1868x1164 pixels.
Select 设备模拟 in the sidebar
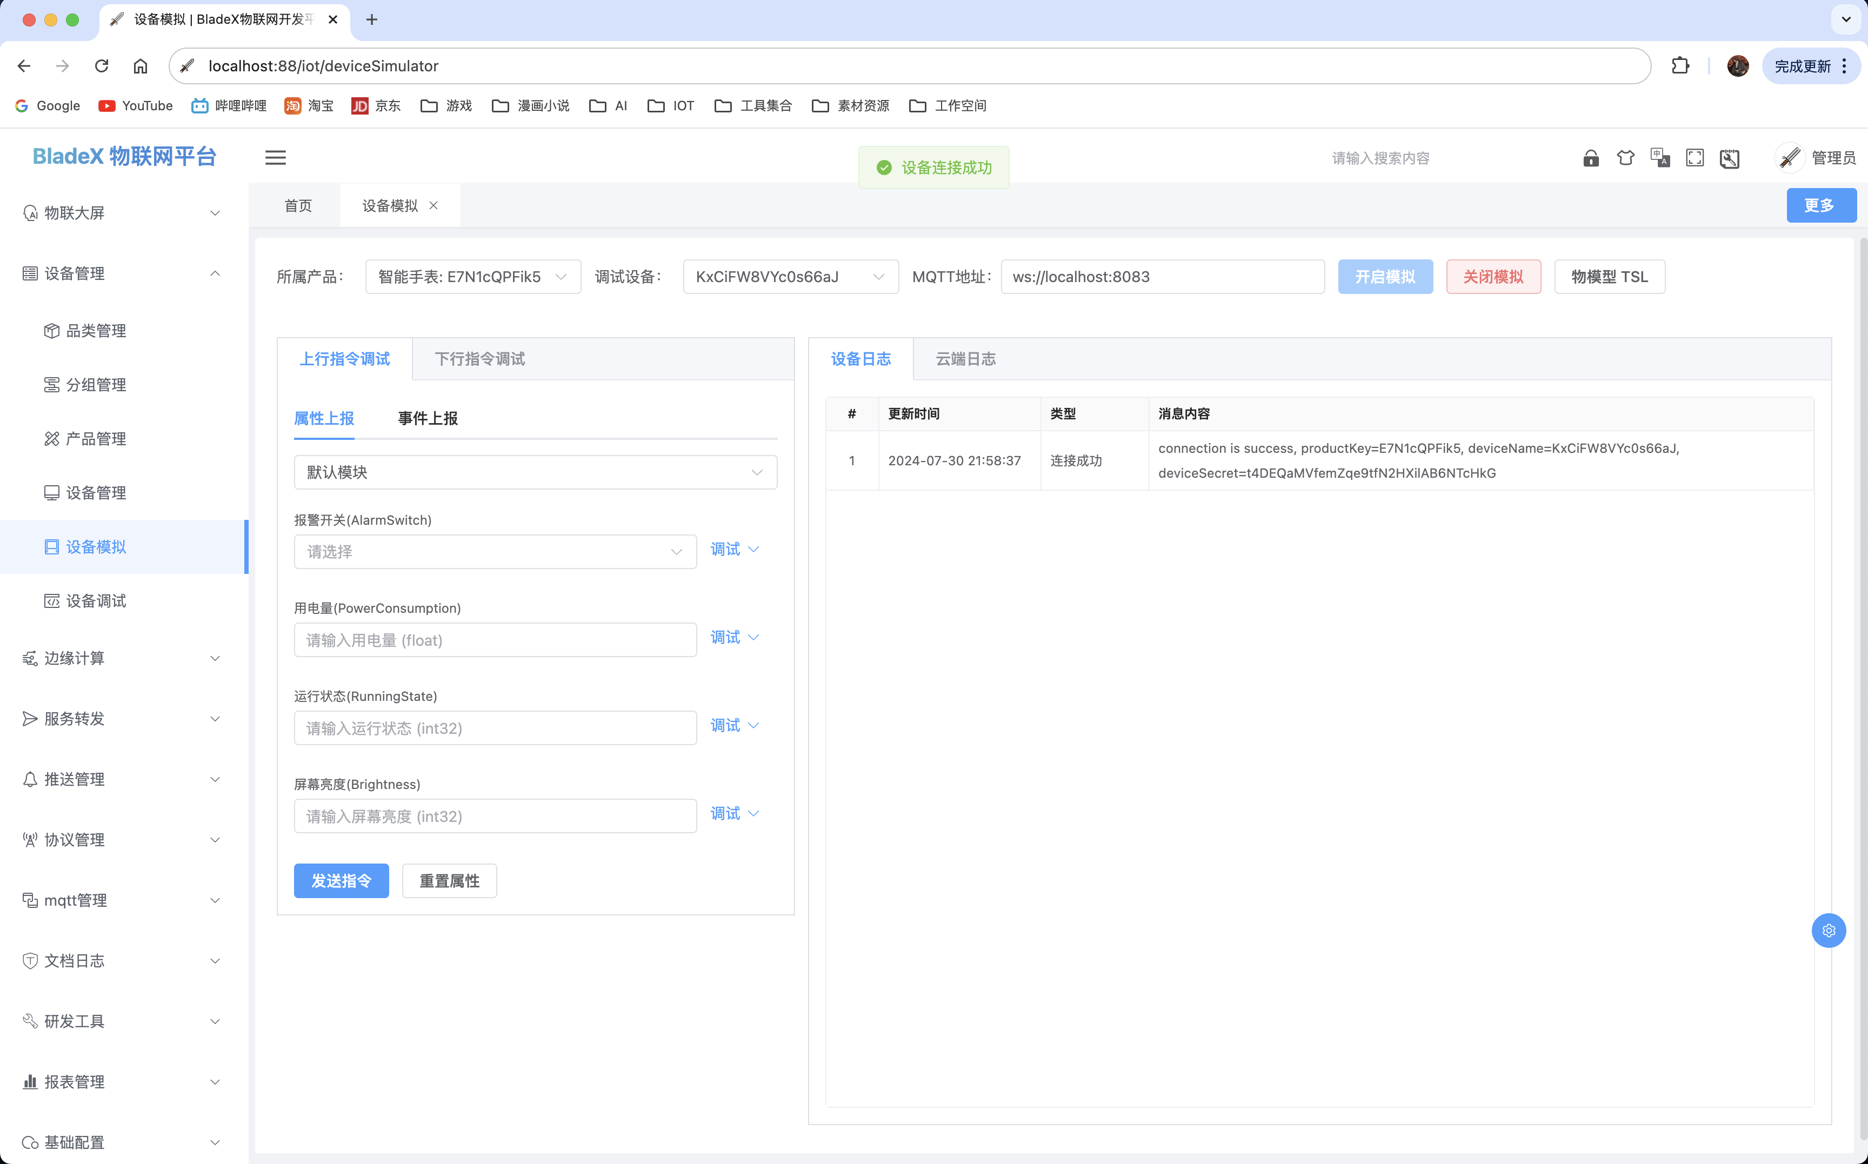[124, 547]
